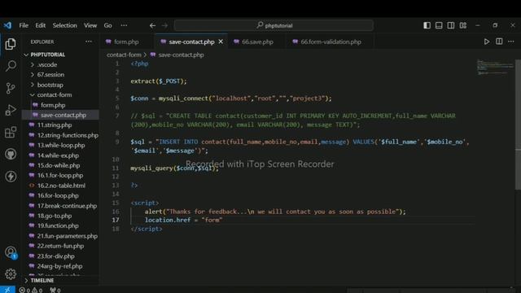Click the remote window status bar icon

7,290
